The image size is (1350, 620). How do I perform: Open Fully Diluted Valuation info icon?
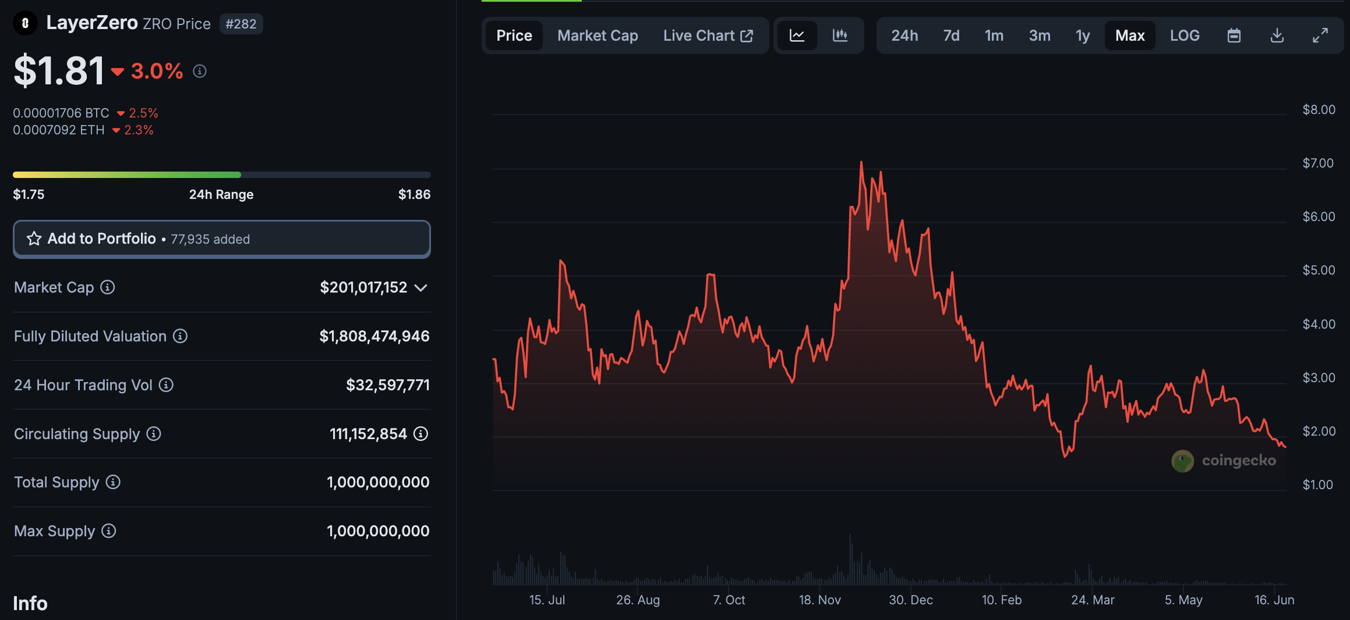[x=181, y=336]
